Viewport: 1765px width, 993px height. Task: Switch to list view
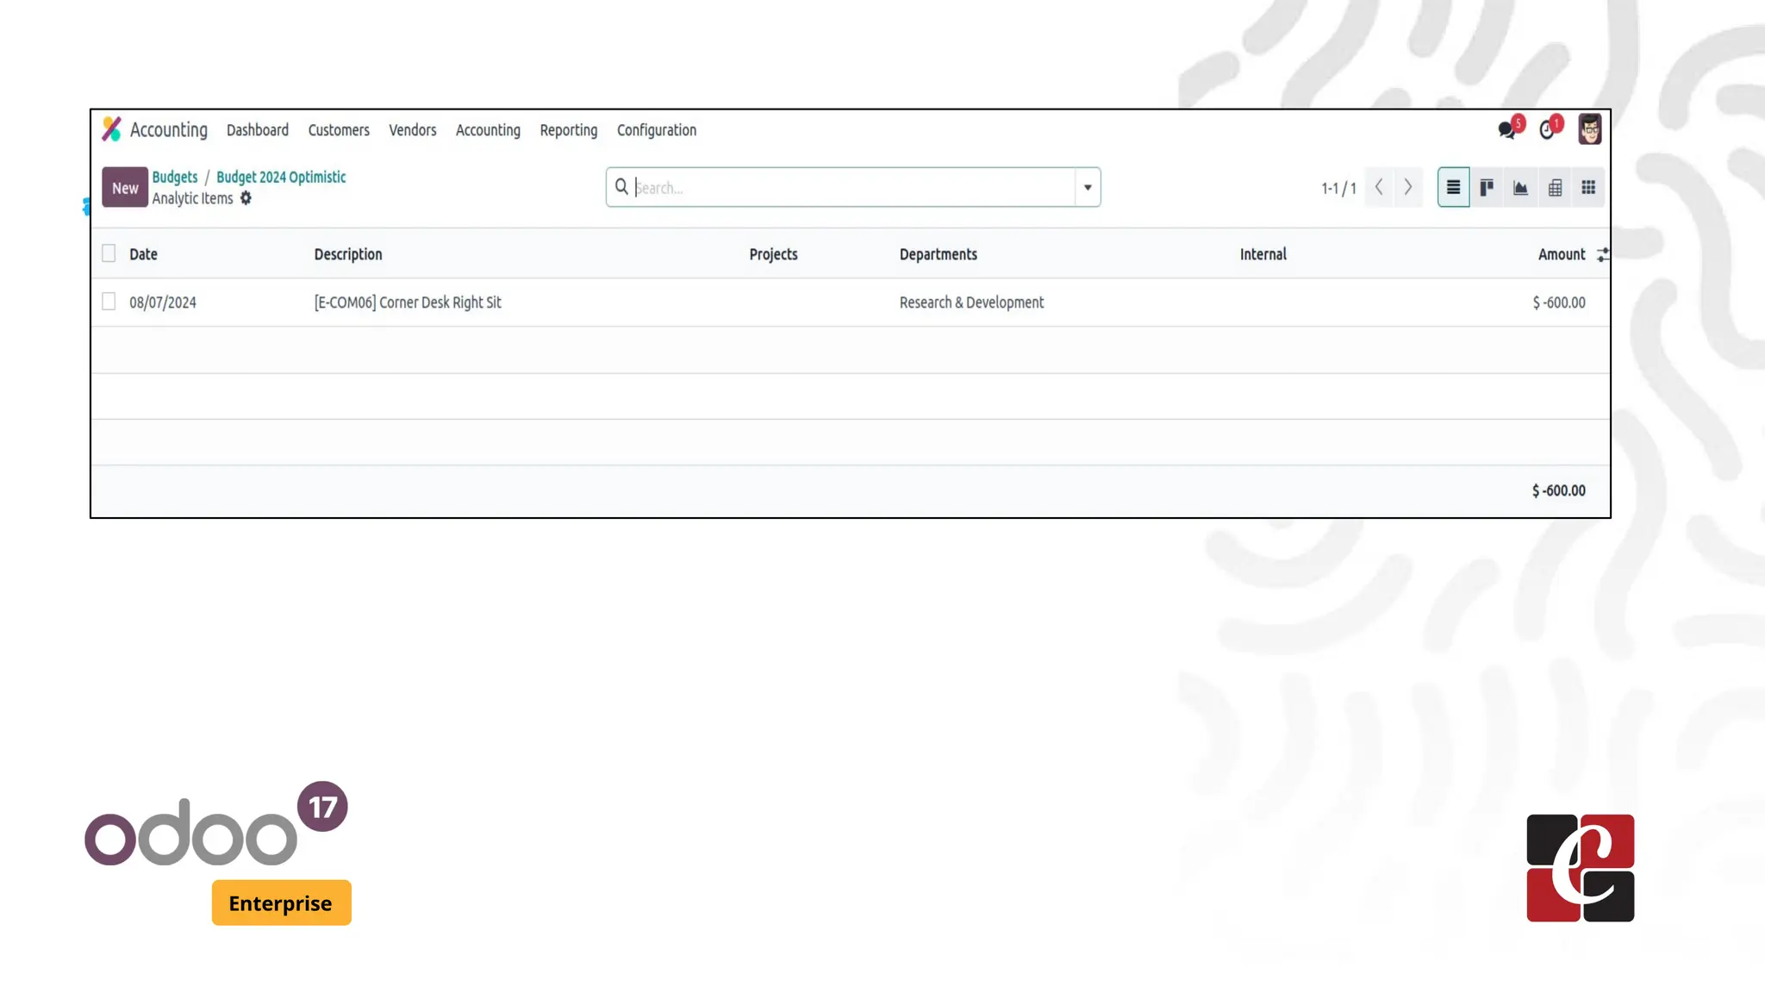tap(1453, 187)
